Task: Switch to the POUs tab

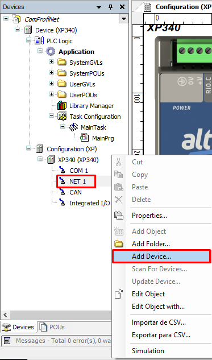Action: pyautogui.click(x=52, y=327)
